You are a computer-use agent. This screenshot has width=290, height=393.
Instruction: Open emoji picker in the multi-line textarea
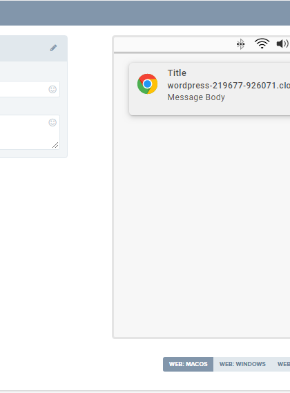point(52,122)
